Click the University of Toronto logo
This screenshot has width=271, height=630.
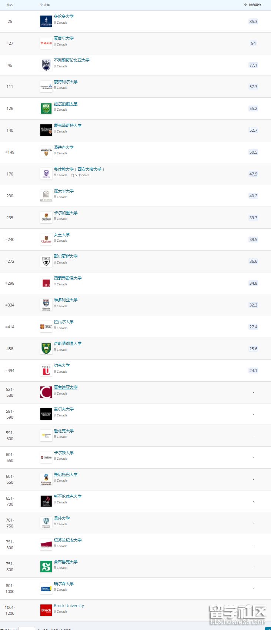pos(46,21)
